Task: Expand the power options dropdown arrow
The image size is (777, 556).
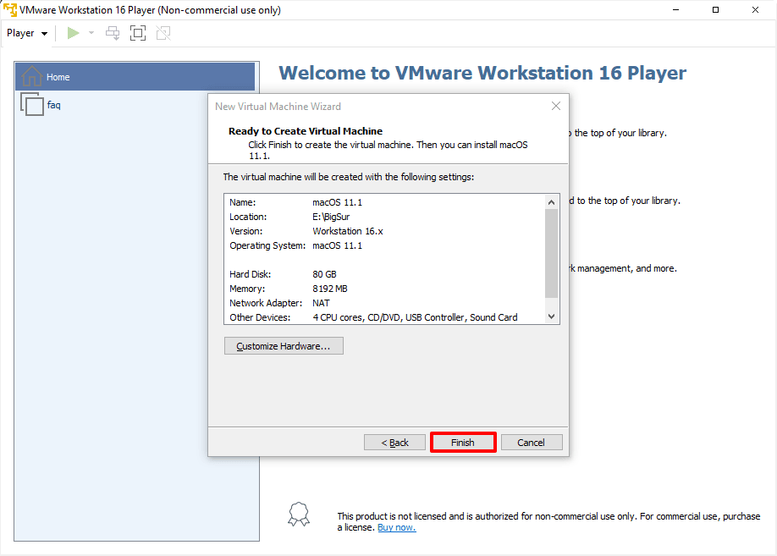Action: 91,33
